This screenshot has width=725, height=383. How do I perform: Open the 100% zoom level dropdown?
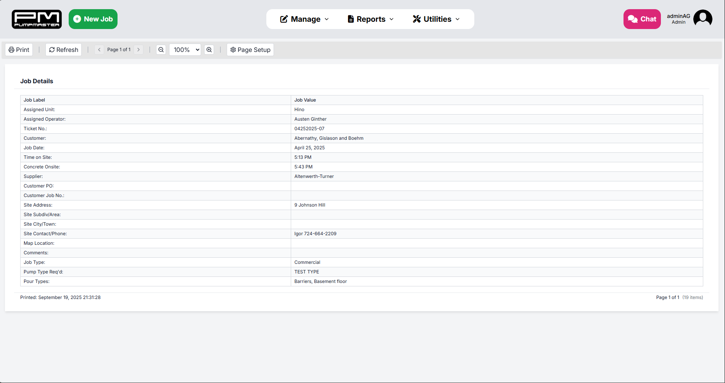185,50
